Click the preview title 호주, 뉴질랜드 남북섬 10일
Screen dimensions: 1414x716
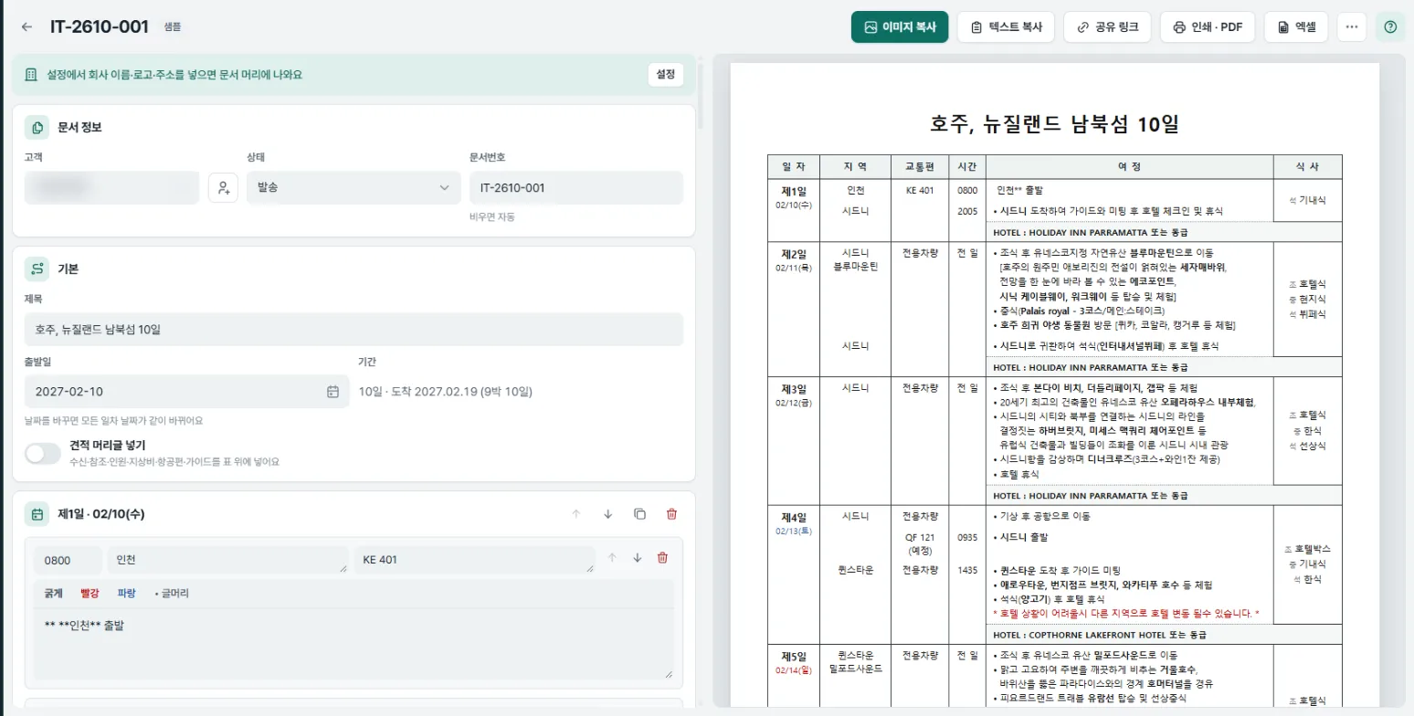[x=1054, y=123]
